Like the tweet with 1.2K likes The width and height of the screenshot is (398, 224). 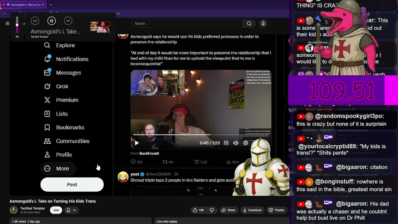(x=201, y=162)
